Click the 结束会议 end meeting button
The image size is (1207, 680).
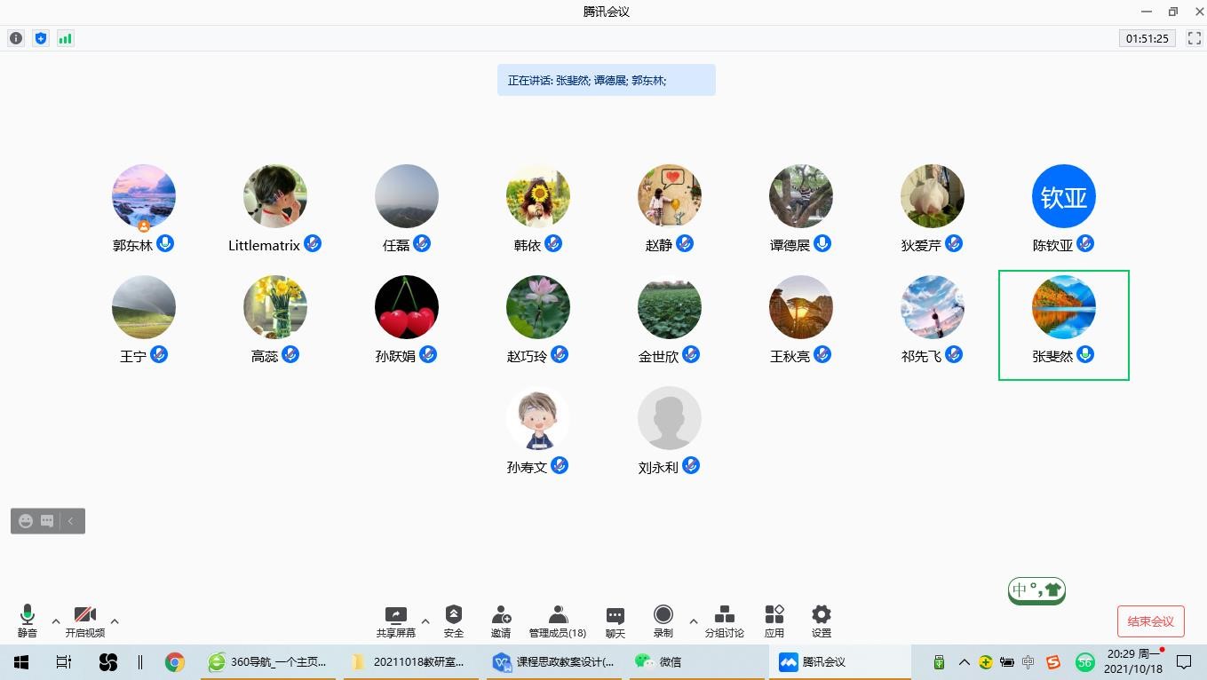(x=1150, y=621)
